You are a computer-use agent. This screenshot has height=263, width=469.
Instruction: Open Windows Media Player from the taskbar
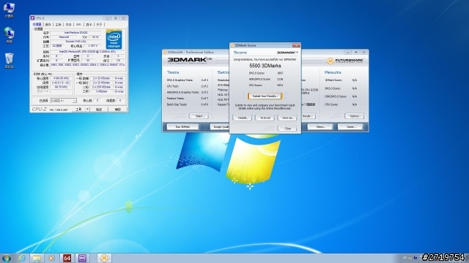point(51,258)
